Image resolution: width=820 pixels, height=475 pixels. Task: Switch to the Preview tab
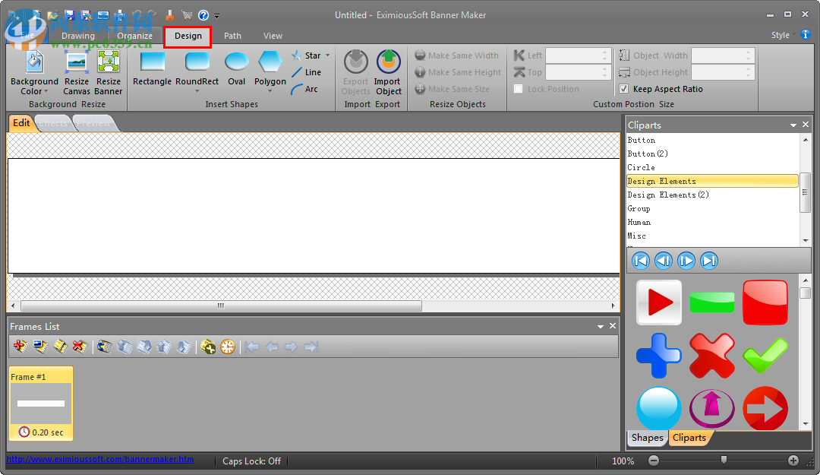pyautogui.click(x=93, y=122)
